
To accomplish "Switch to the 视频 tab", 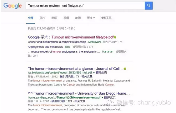I will tap(66, 18).
